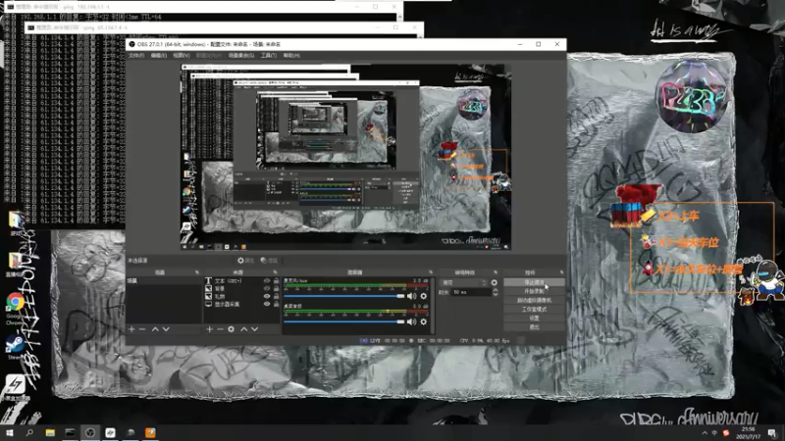Open the notification center icon in the taskbar

772,433
